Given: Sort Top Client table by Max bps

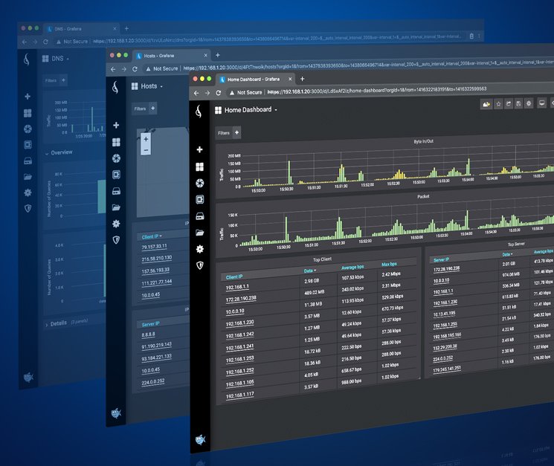Looking at the screenshot, I should tap(389, 264).
